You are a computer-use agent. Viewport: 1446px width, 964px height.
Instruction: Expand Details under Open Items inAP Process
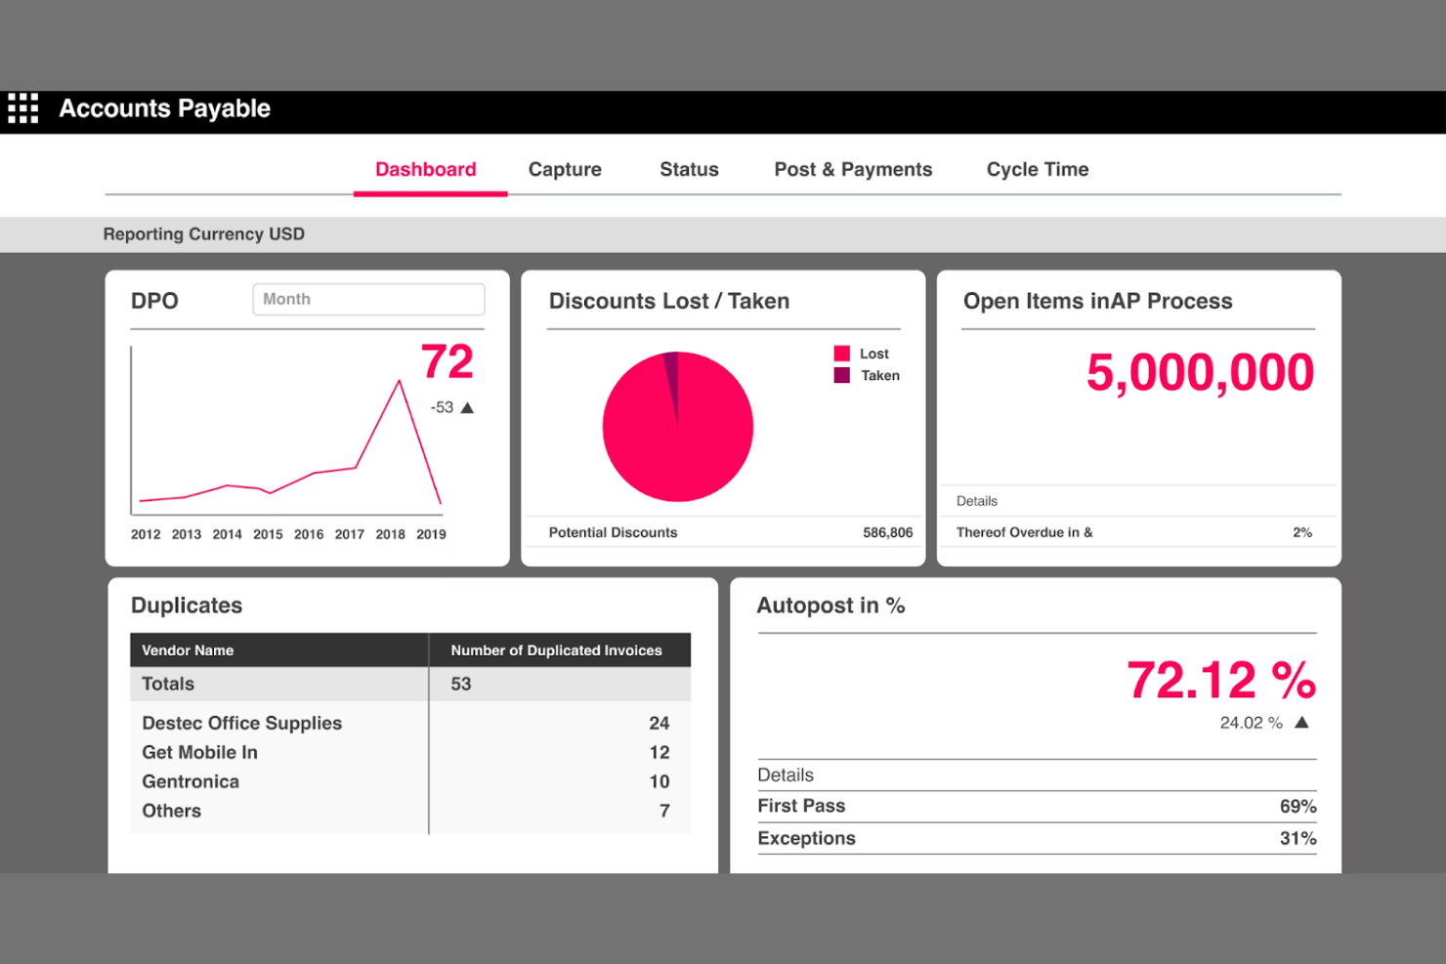pyautogui.click(x=976, y=500)
